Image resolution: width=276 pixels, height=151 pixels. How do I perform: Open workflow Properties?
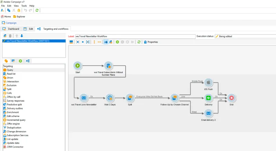[151, 42]
